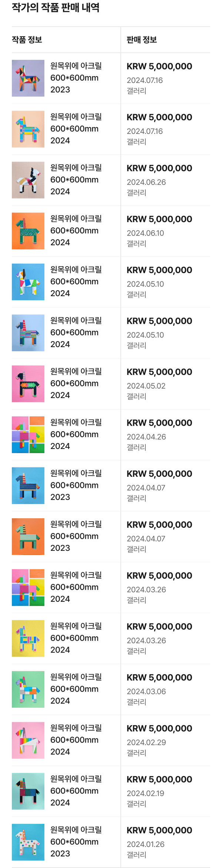Open the horse artwork thumbnail with lavender background

point(28,78)
